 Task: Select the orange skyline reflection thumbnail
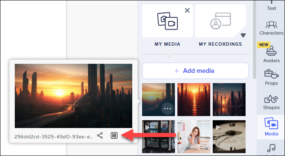tap(194, 100)
